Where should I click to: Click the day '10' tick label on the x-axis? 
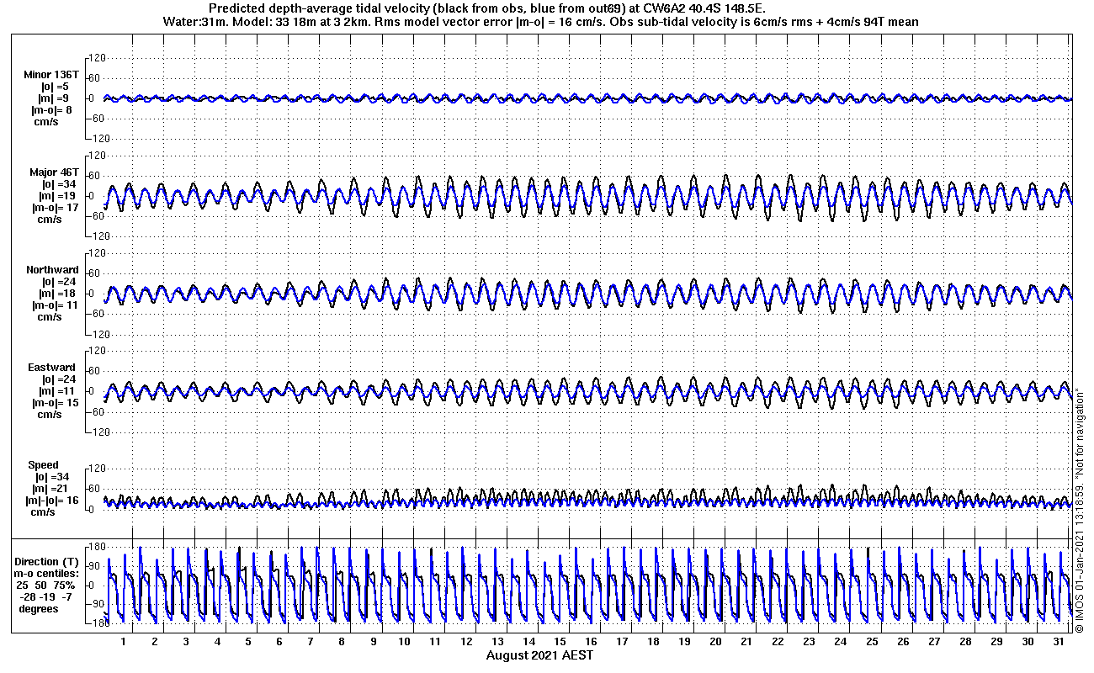coord(404,642)
